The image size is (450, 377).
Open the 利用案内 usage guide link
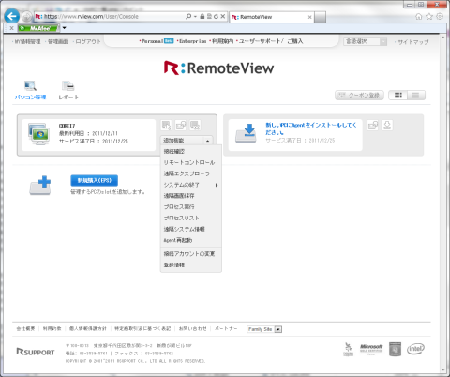(x=222, y=41)
